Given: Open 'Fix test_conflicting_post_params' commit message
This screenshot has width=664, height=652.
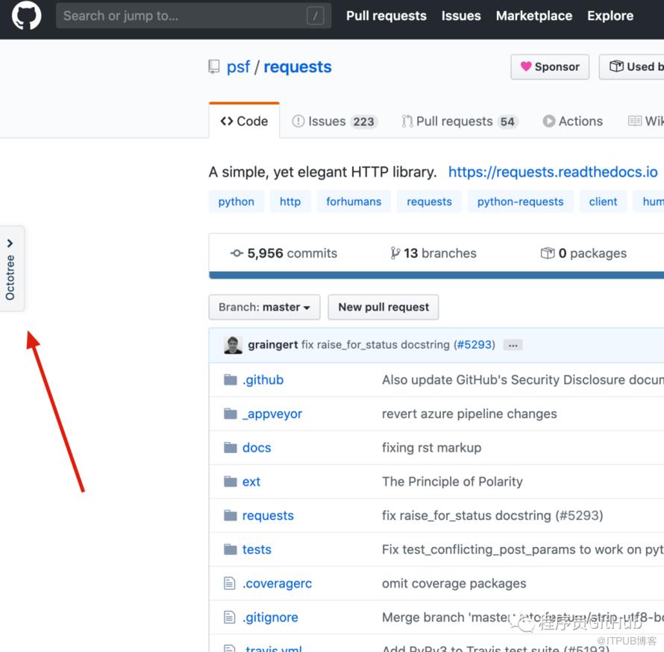Looking at the screenshot, I should point(522,549).
